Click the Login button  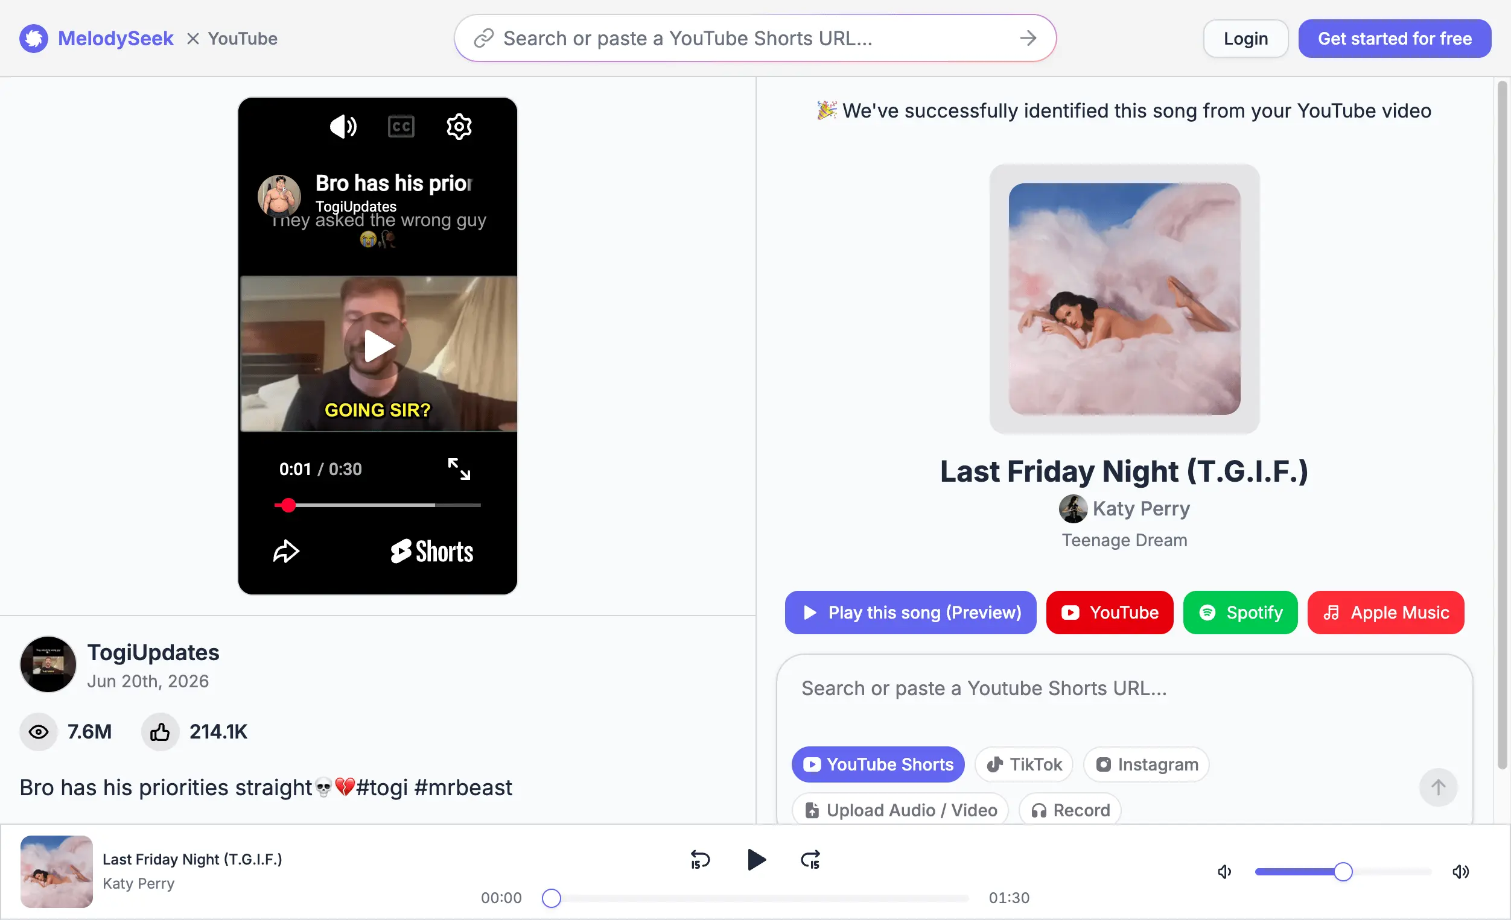[x=1245, y=39]
